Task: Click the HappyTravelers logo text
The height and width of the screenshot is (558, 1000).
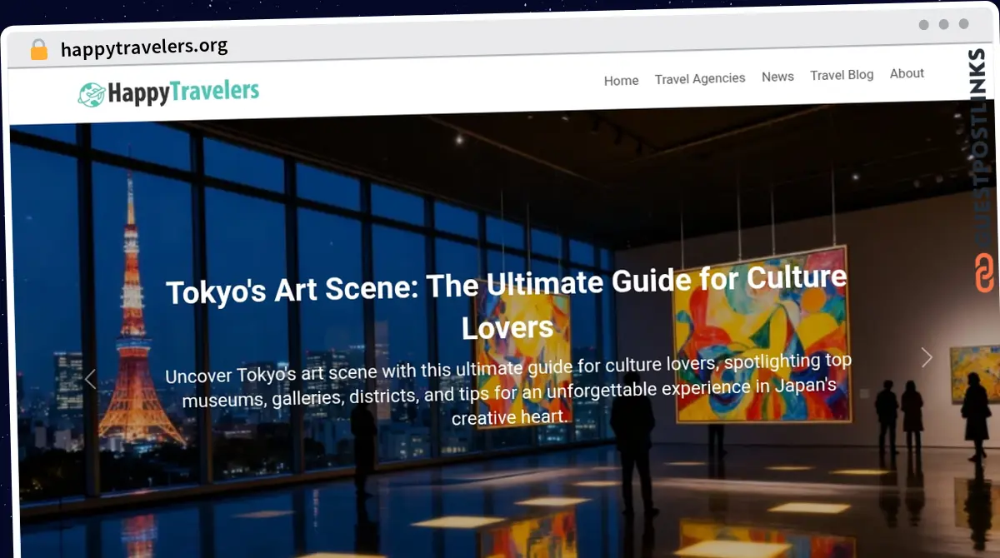Action: click(x=183, y=92)
